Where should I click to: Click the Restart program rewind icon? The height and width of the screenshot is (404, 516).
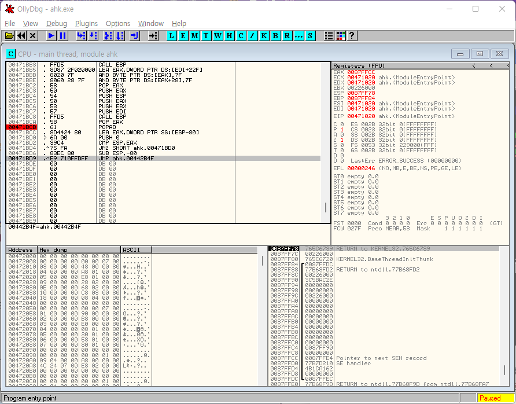tap(21, 35)
